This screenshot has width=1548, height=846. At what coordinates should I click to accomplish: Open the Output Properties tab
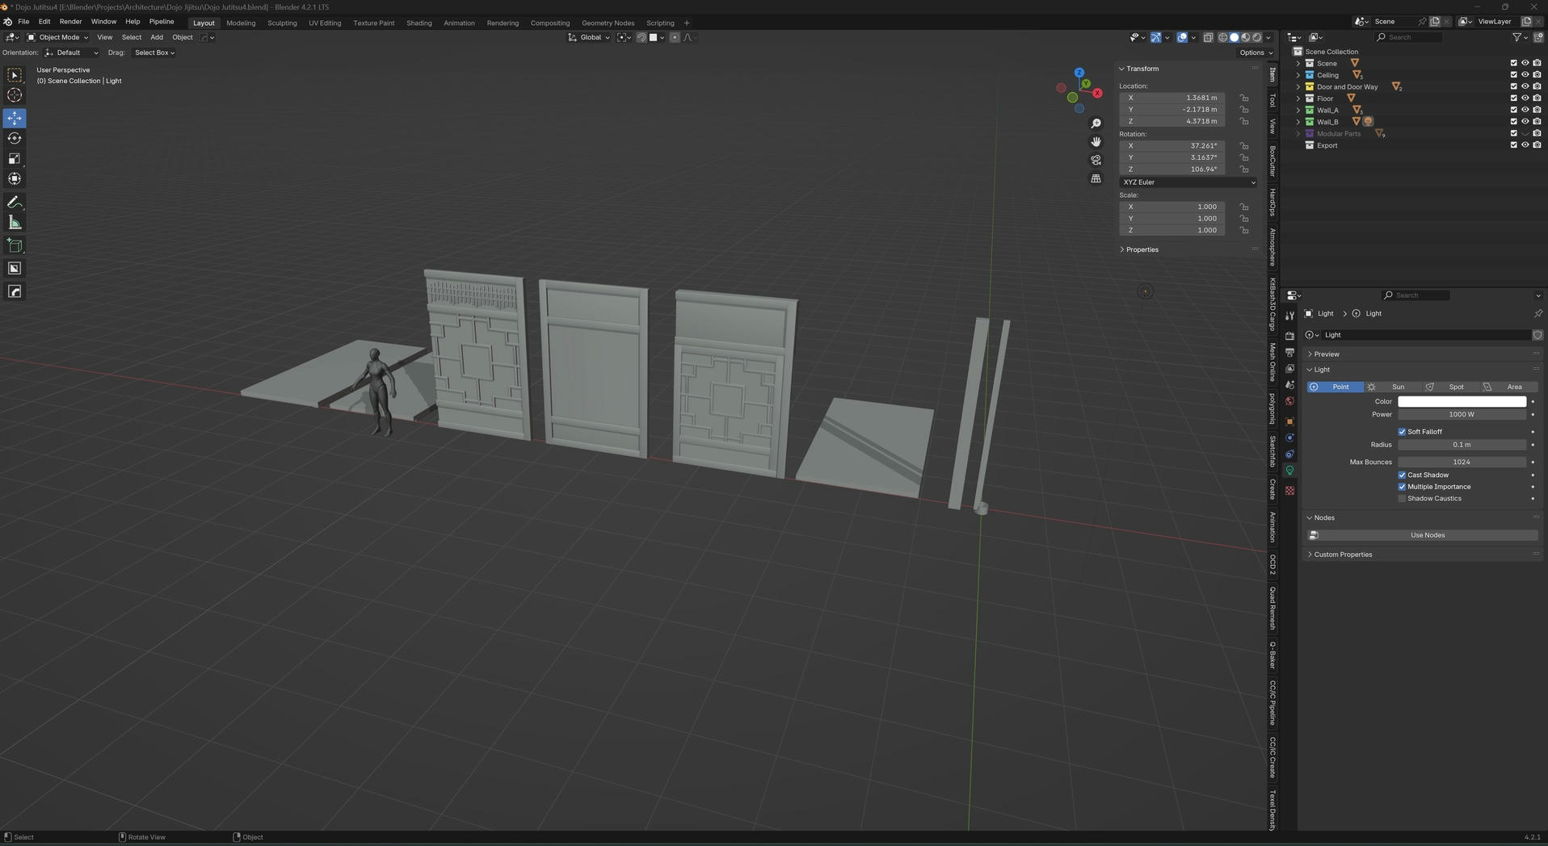[1290, 350]
